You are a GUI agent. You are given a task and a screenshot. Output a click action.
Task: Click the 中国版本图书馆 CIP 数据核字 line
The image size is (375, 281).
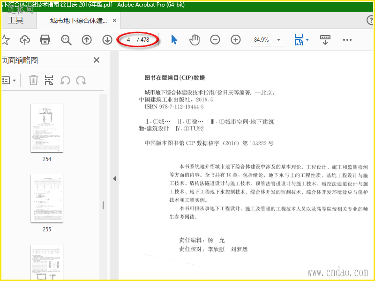tap(209, 143)
